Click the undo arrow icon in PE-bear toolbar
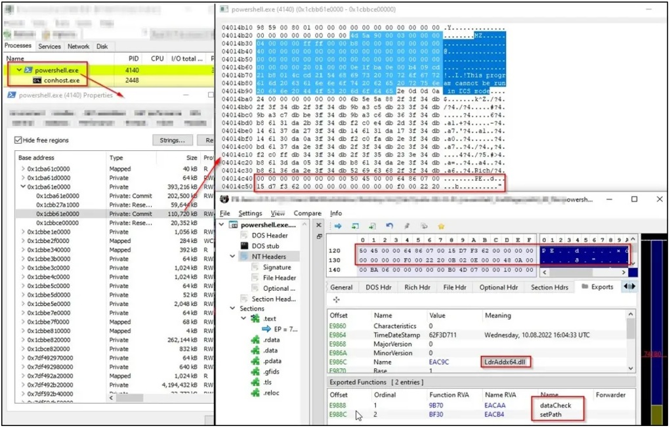Screen dimensions: 670x428 tap(389, 226)
